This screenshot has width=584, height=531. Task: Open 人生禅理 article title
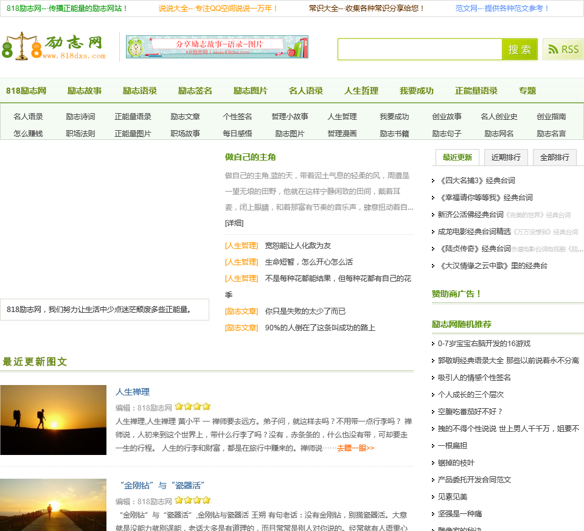[x=133, y=392]
